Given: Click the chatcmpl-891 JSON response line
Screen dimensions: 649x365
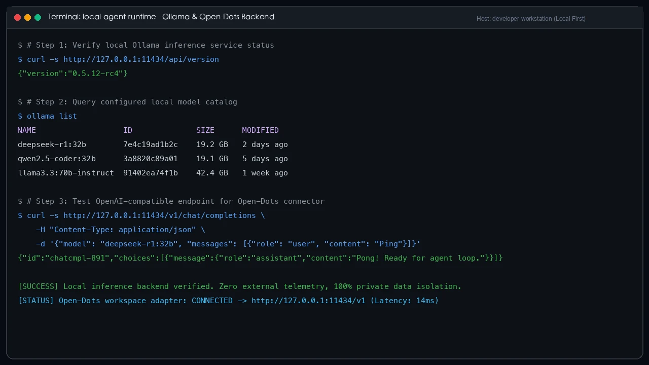Looking at the screenshot, I should pyautogui.click(x=261, y=258).
